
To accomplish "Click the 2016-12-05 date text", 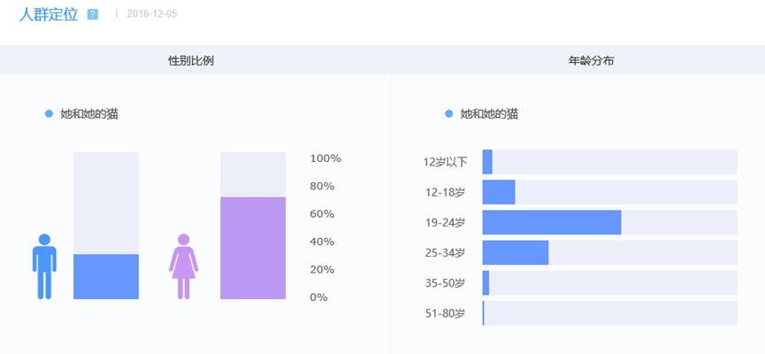I will (x=151, y=15).
